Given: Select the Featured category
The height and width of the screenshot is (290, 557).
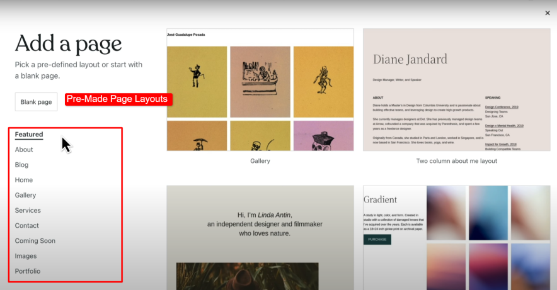Looking at the screenshot, I should [29, 135].
